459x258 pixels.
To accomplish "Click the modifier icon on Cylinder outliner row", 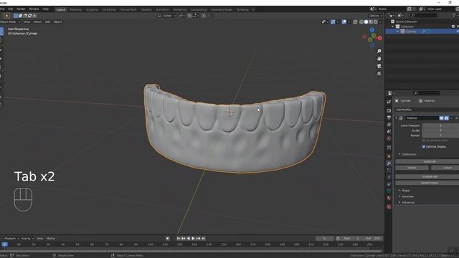I will pos(424,32).
